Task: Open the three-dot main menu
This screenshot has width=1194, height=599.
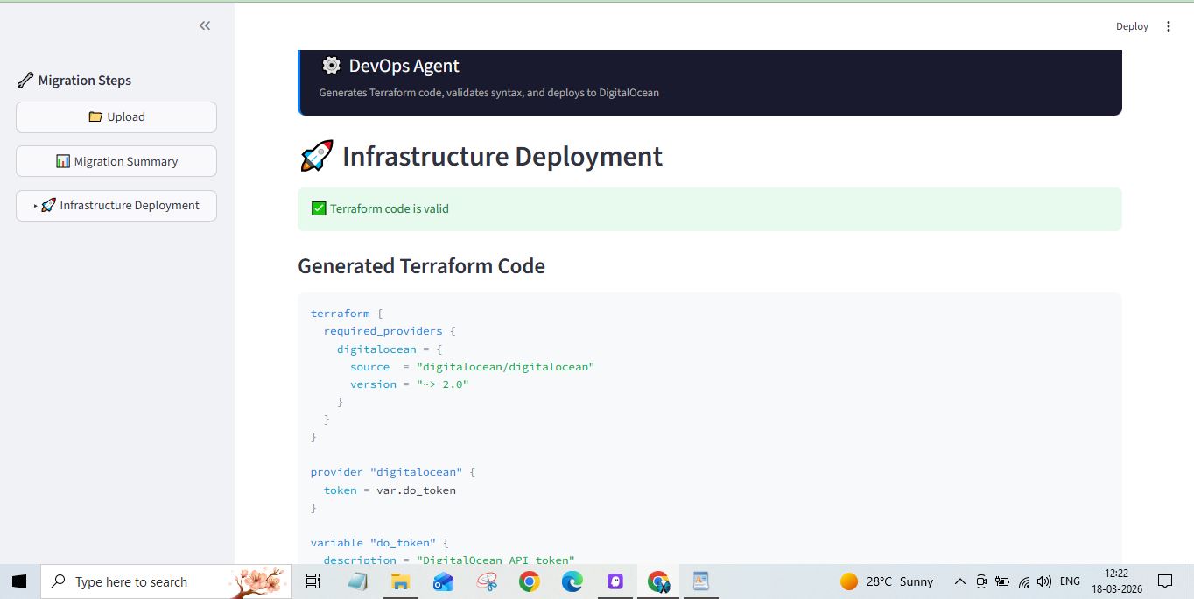Action: [x=1168, y=26]
